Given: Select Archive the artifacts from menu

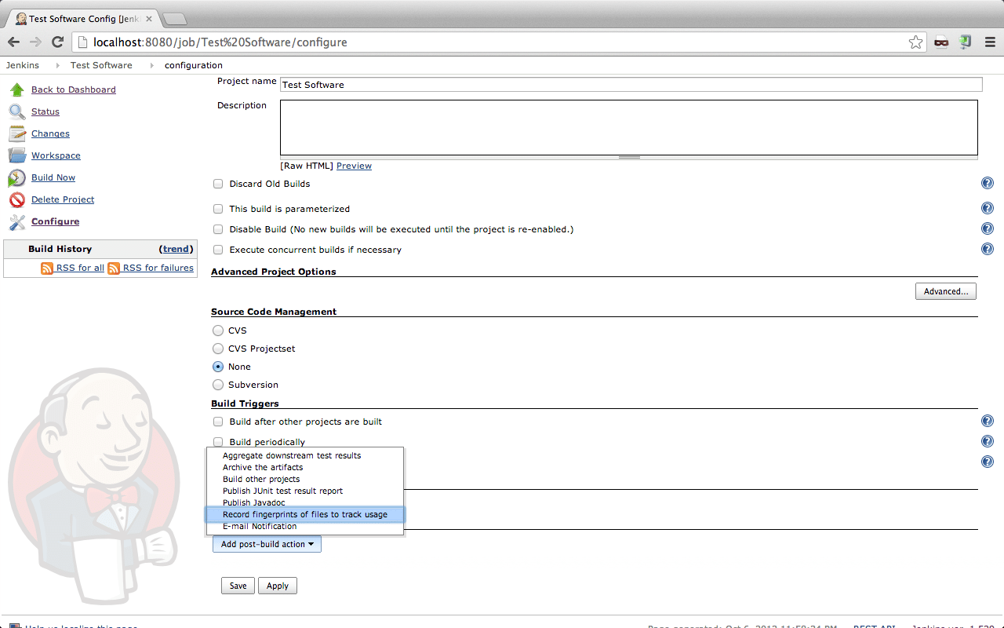Looking at the screenshot, I should click(263, 467).
